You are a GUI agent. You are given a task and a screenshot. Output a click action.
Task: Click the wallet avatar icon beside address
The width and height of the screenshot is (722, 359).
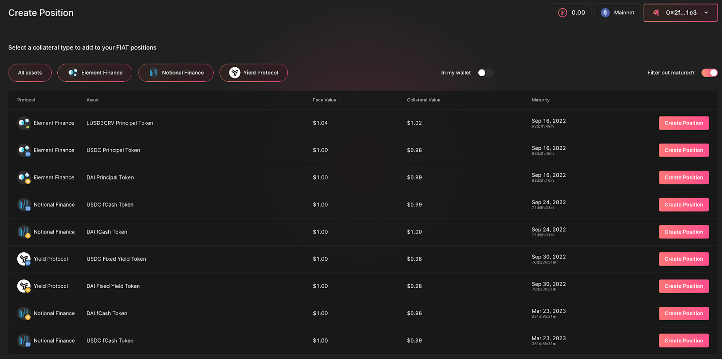(x=656, y=13)
